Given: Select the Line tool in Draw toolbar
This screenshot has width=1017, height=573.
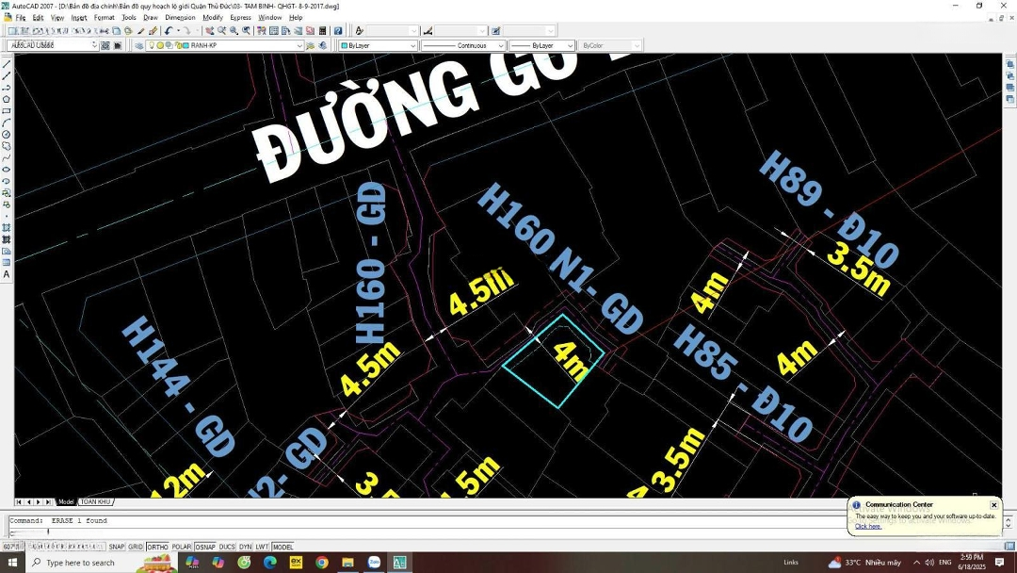Looking at the screenshot, I should point(7,64).
